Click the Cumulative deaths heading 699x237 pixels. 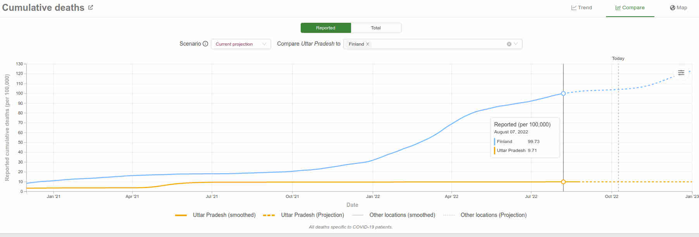coord(43,8)
